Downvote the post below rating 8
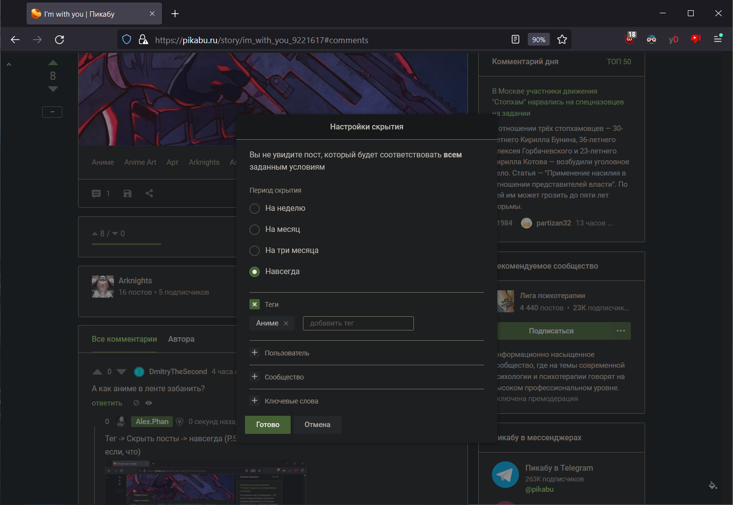Viewport: 733px width, 505px height. click(53, 89)
